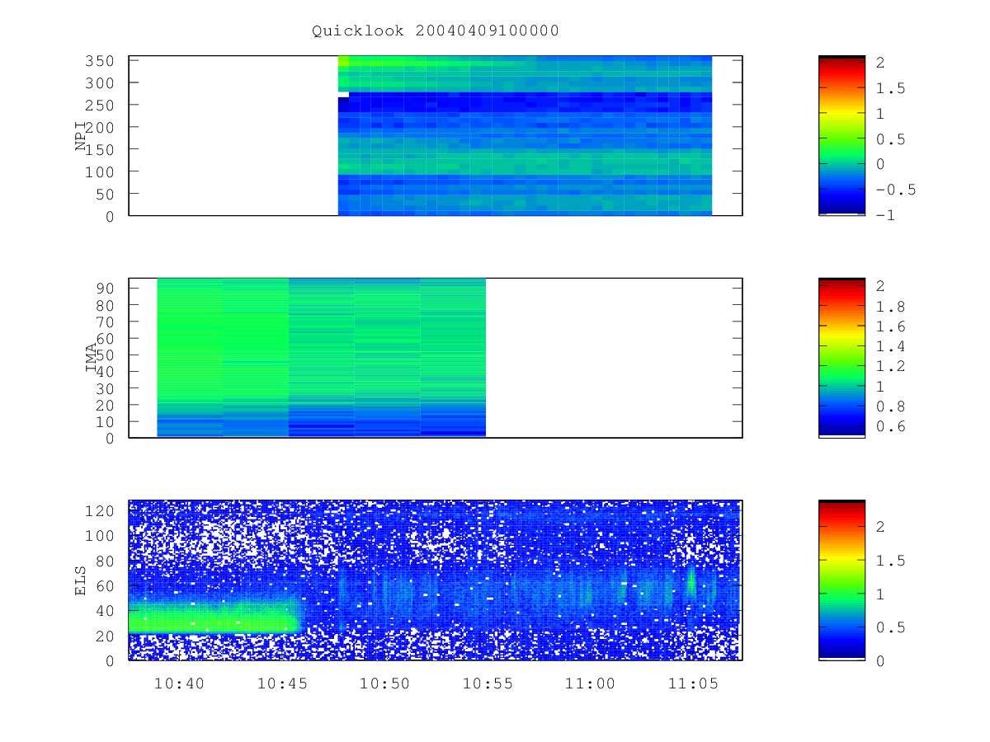
Task: Click the NPI spectrogram panel
Action: [x=436, y=136]
